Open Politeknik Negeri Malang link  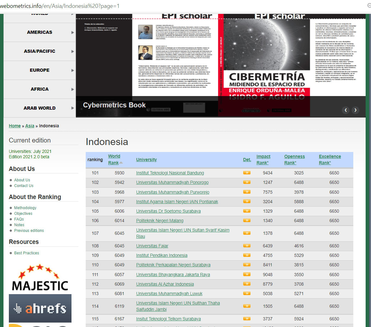[x=160, y=221]
